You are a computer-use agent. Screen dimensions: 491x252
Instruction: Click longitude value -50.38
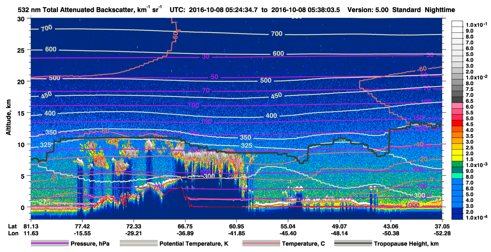pos(391,233)
